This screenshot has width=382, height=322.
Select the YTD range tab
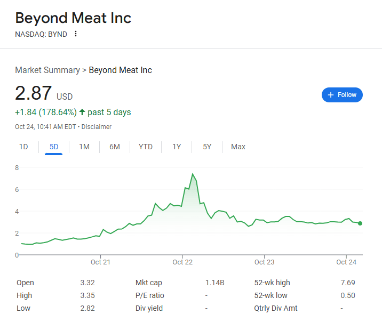click(146, 147)
